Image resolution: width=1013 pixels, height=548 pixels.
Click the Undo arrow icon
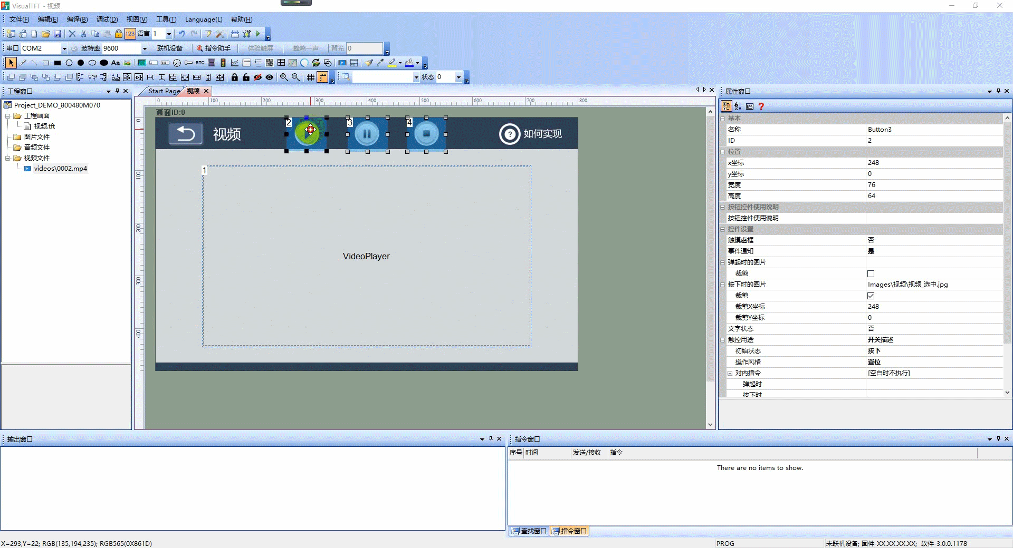point(181,34)
